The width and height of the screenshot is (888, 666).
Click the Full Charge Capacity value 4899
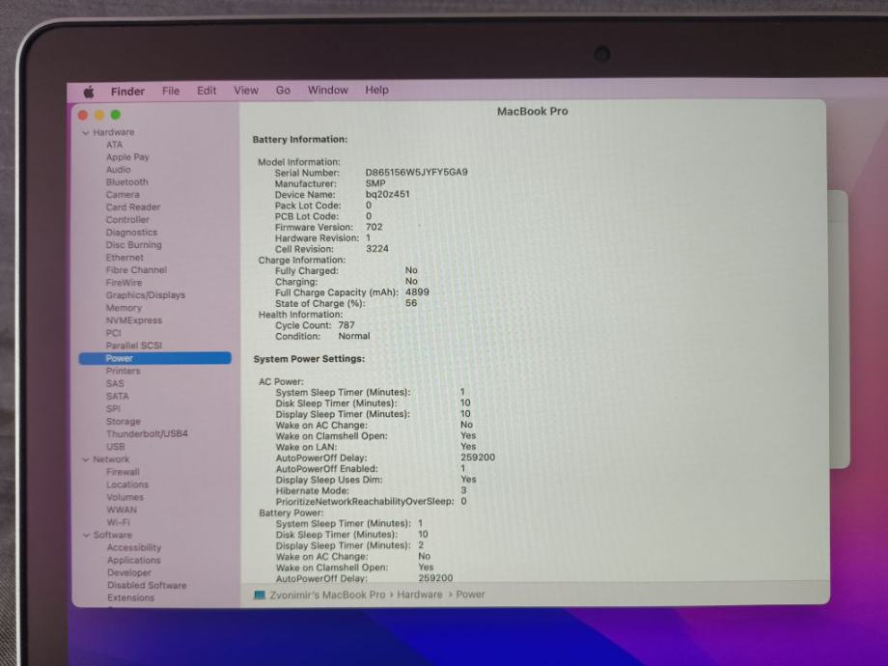click(x=417, y=292)
